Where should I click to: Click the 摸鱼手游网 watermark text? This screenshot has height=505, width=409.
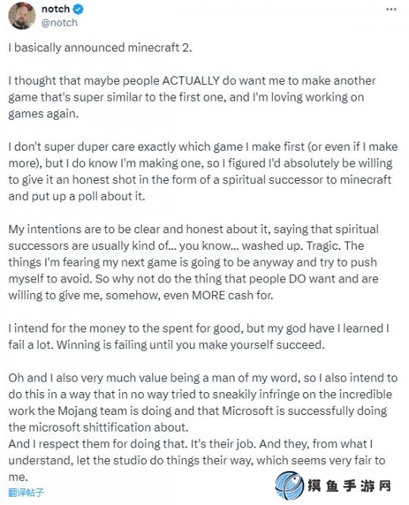tap(349, 485)
